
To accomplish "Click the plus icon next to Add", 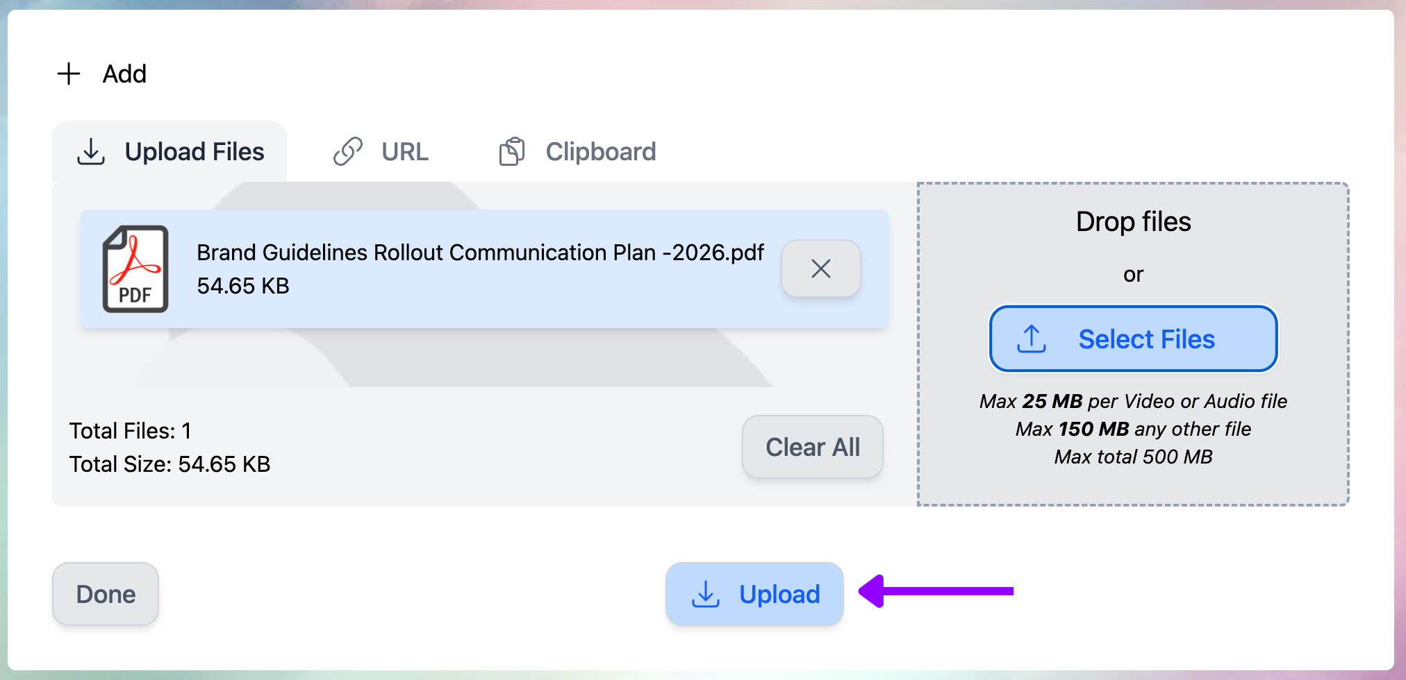I will coord(68,74).
